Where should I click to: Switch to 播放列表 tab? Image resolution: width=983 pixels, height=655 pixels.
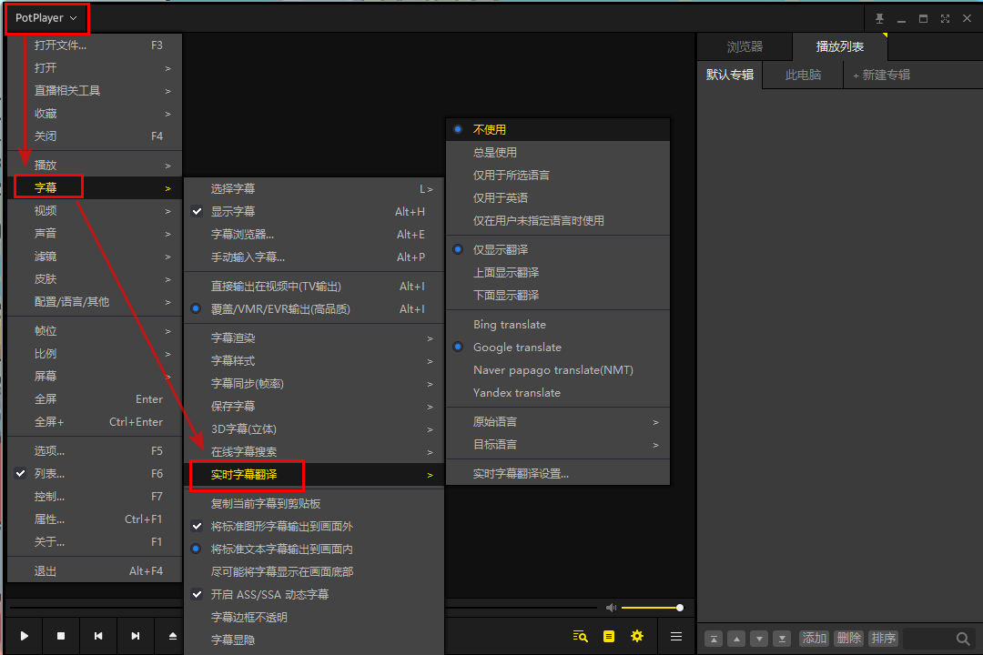click(x=840, y=47)
